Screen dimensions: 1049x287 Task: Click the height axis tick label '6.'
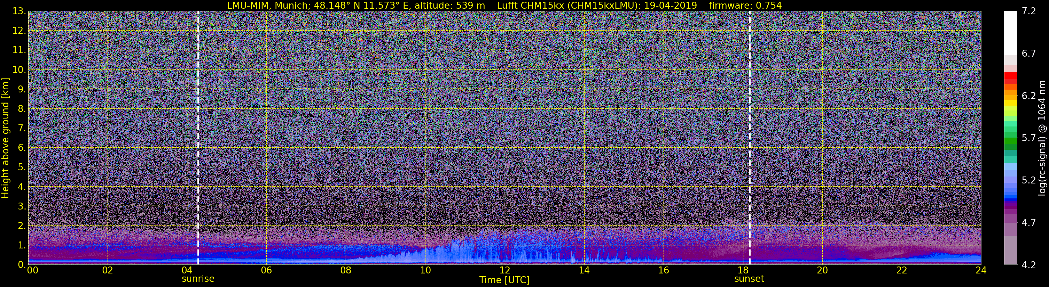22,148
